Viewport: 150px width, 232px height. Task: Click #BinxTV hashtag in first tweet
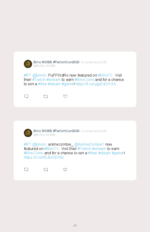coord(105,75)
